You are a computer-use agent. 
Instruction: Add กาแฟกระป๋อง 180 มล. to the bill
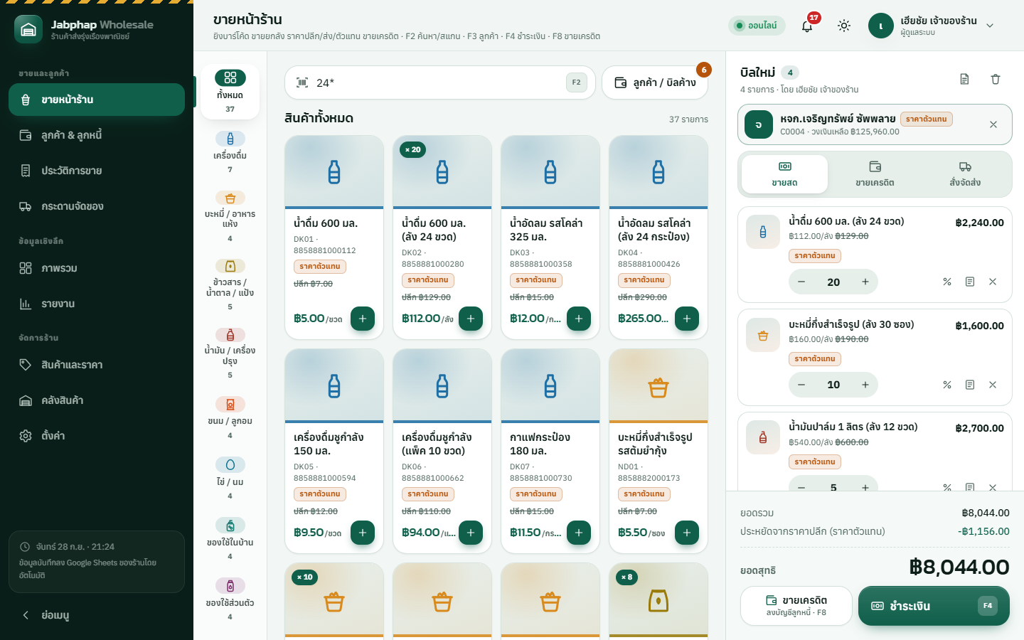579,533
